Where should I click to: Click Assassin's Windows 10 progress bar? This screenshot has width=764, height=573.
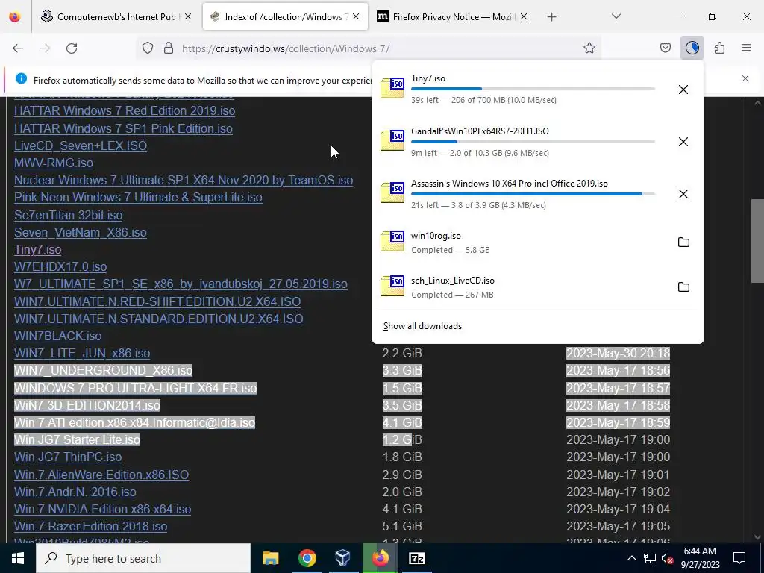pos(533,194)
